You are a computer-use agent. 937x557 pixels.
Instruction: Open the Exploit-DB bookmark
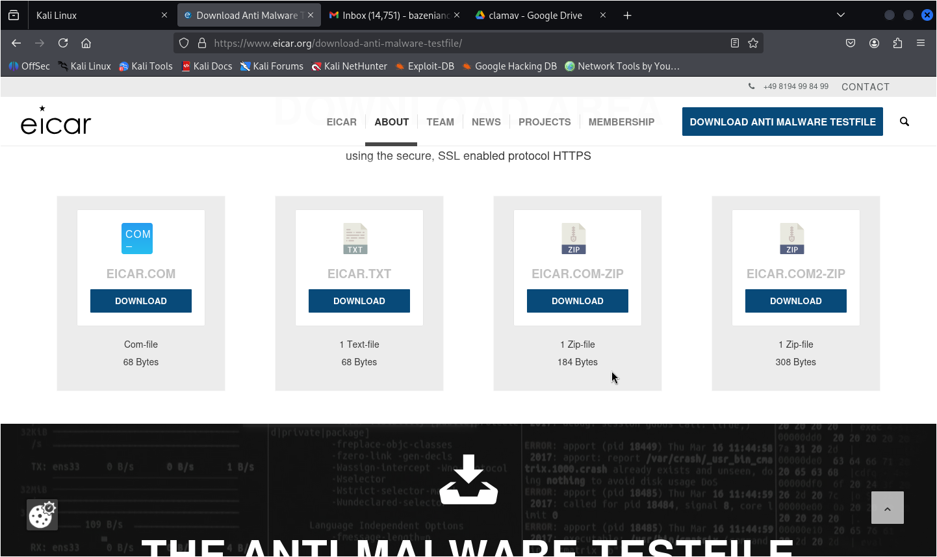coord(424,66)
